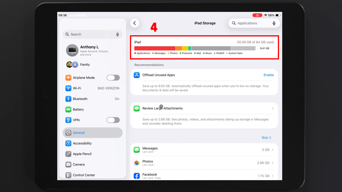Viewport: 342px width, 192px height.
Task: Enable Offload Unused Apps
Action: 268,75
